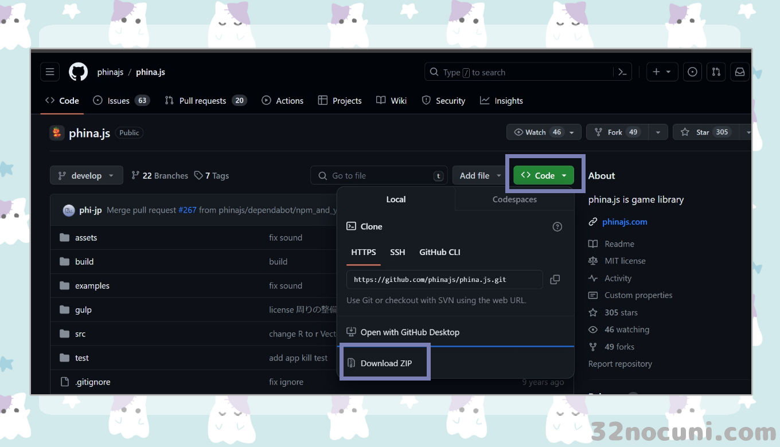This screenshot has height=447, width=780.
Task: Expand the green Code dropdown button
Action: pos(544,176)
